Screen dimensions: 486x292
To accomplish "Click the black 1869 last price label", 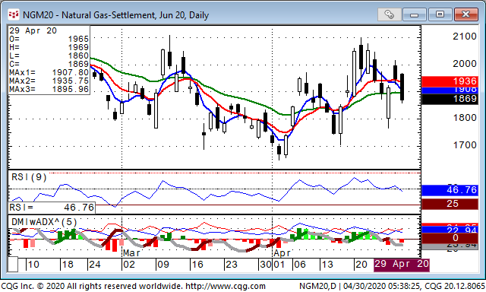I will pos(450,99).
